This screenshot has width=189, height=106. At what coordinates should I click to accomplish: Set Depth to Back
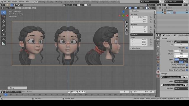point(186,59)
